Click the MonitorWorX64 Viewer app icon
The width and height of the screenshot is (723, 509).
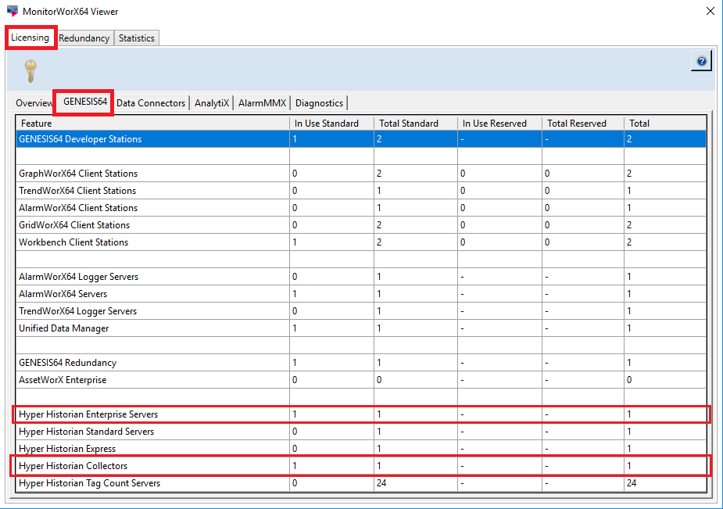(x=13, y=11)
